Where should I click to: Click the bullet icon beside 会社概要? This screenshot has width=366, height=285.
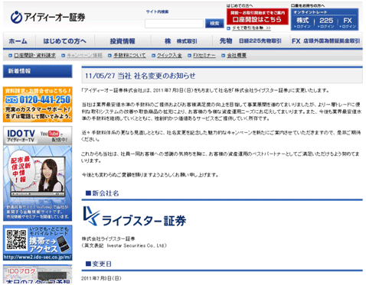tap(224, 55)
